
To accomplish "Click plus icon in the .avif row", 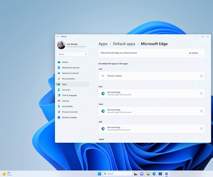I will click(x=103, y=76).
